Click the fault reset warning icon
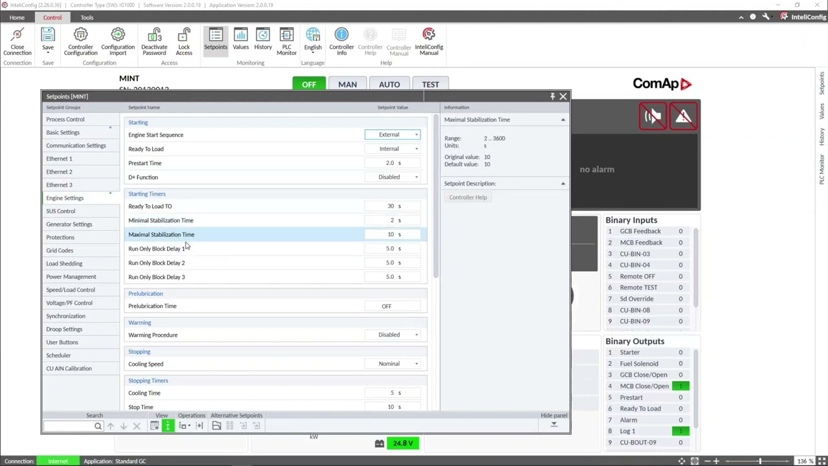This screenshot has height=466, width=828. [x=683, y=116]
